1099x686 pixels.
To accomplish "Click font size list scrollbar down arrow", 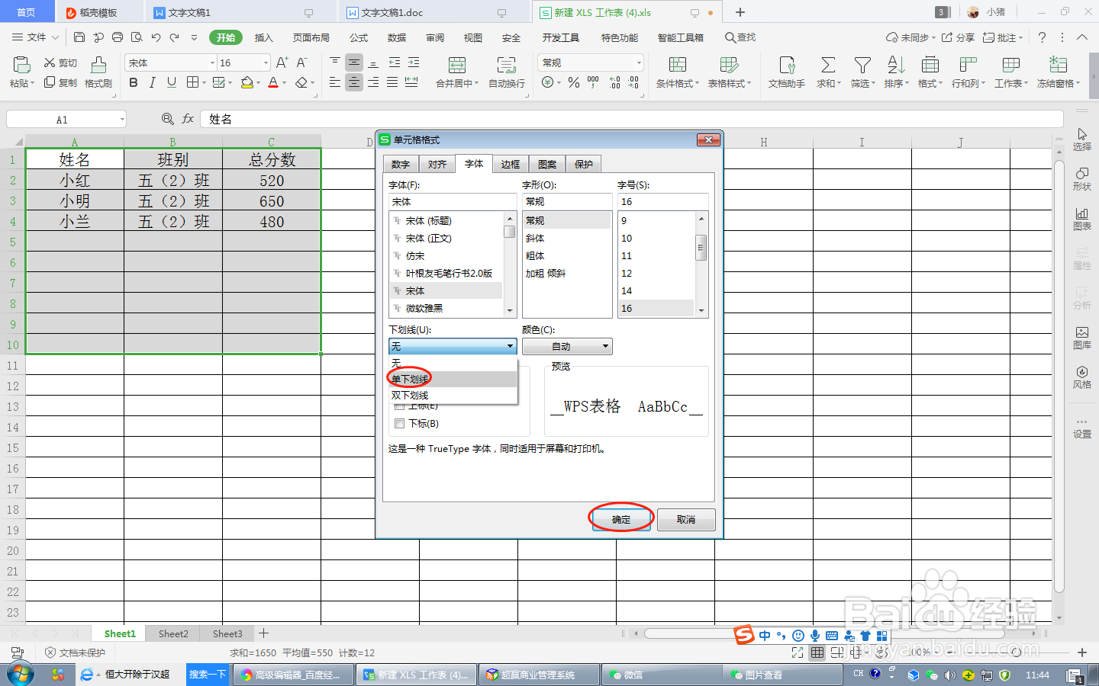I will click(x=701, y=311).
